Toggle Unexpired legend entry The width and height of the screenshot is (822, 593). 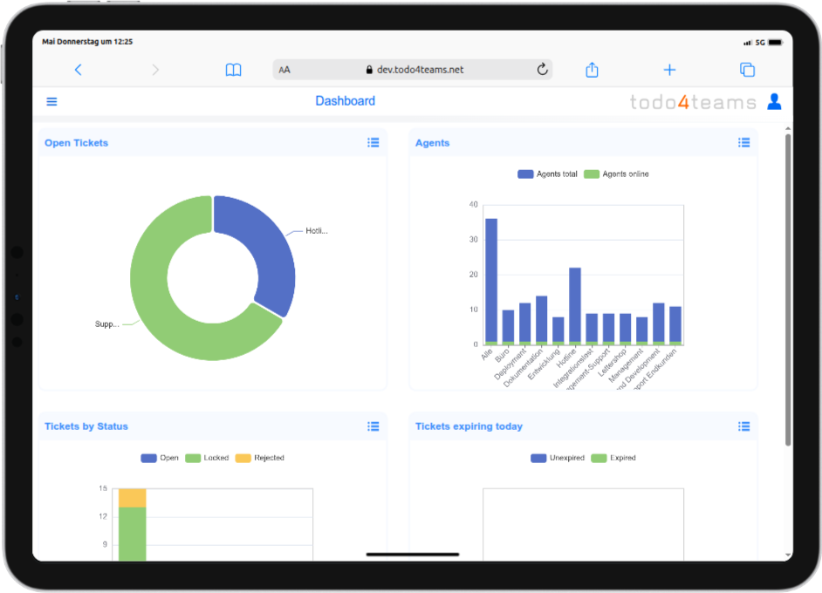pos(558,458)
